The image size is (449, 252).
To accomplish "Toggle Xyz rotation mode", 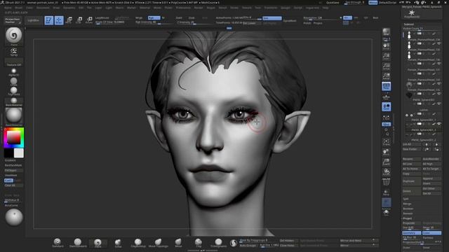I will (x=386, y=125).
